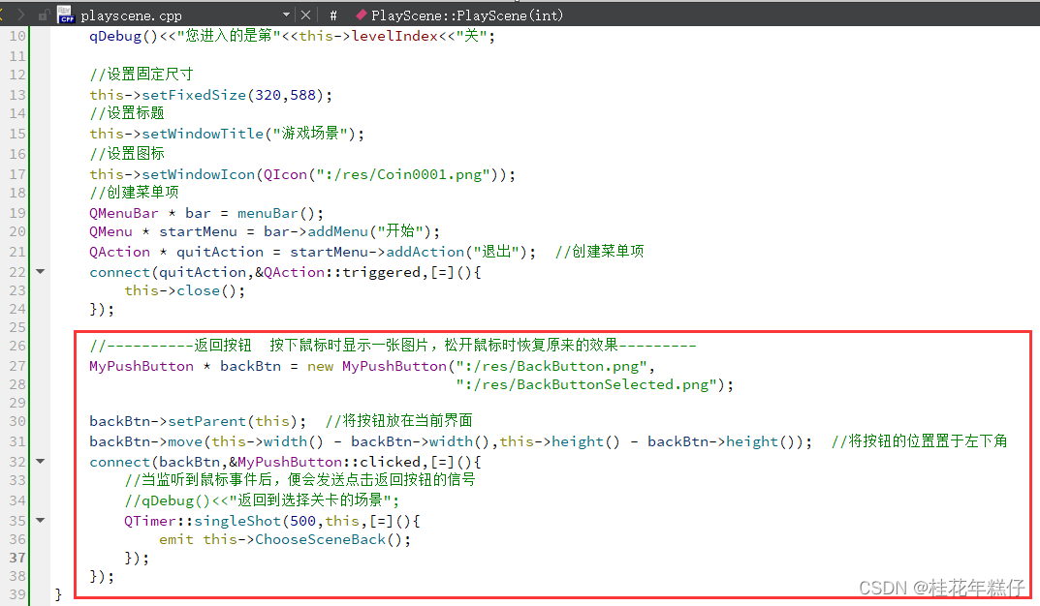Open the PlayScene::PlayScene(int) symbol dropdown

[x=467, y=15]
